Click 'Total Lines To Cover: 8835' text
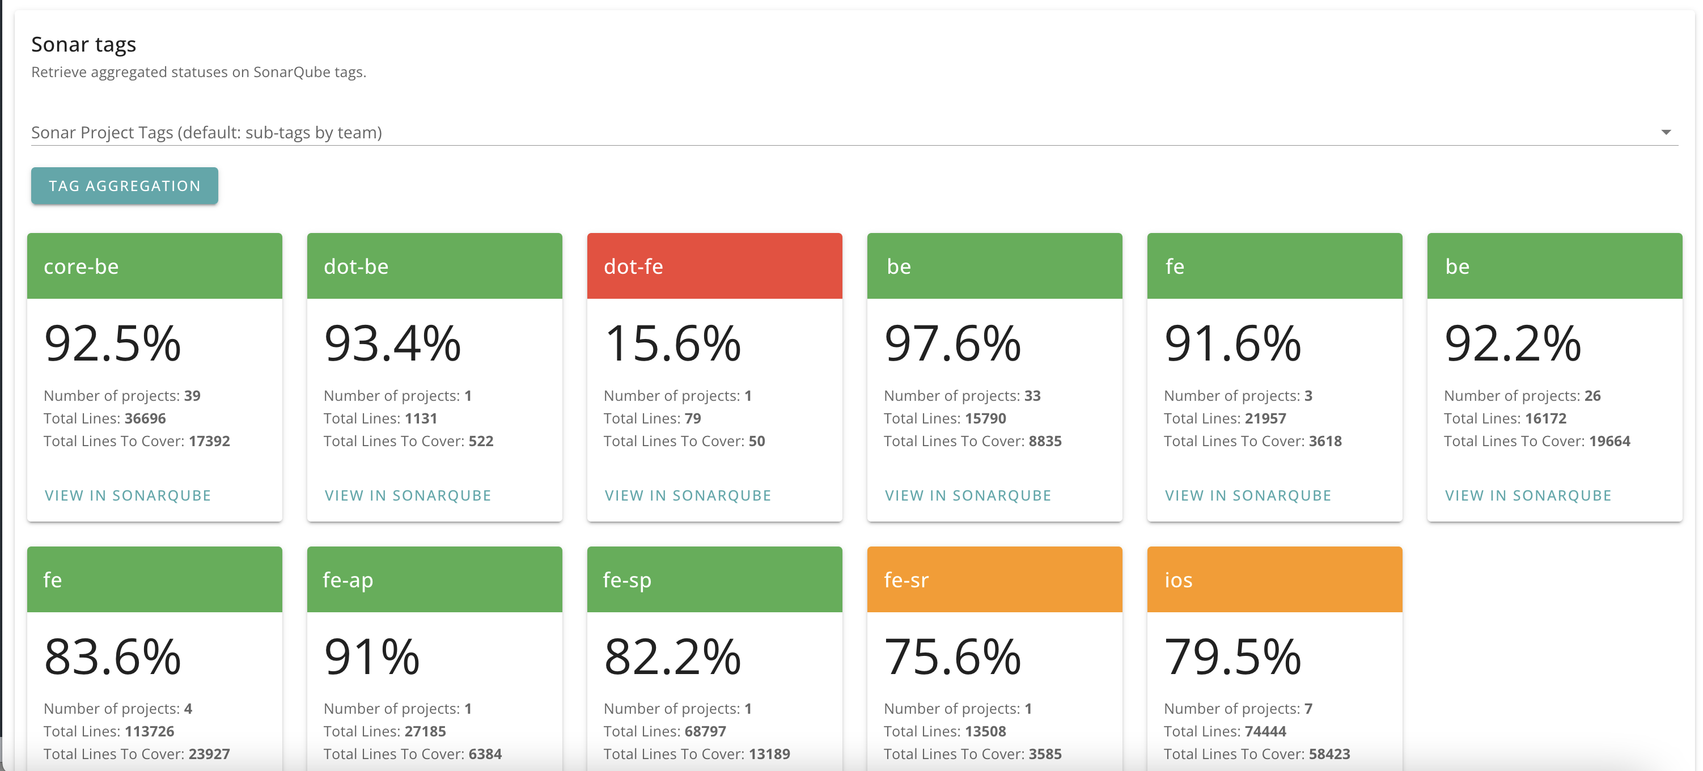Screen dimensions: 1703x771 (972, 441)
